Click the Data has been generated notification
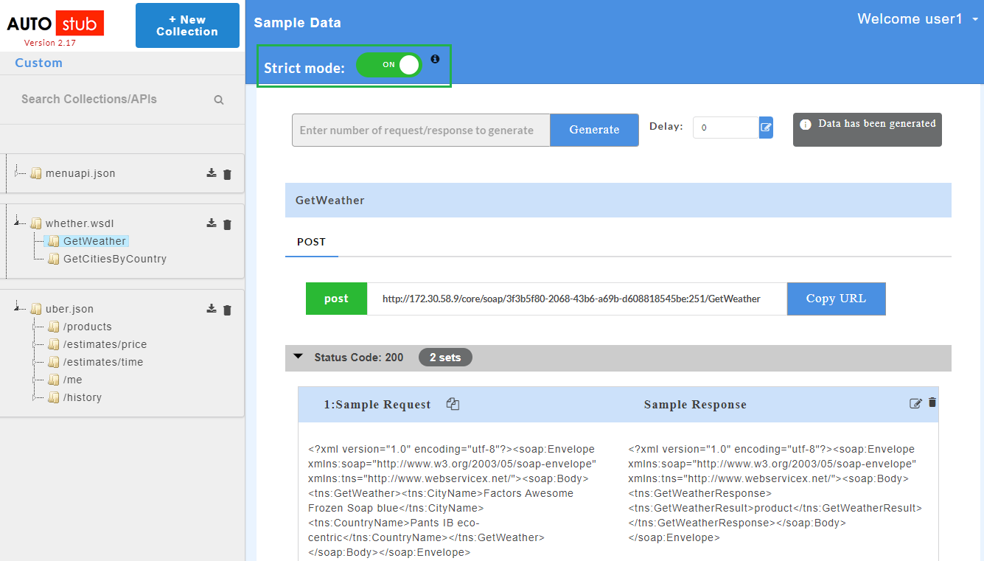Viewport: 984px width, 561px height. click(x=868, y=129)
